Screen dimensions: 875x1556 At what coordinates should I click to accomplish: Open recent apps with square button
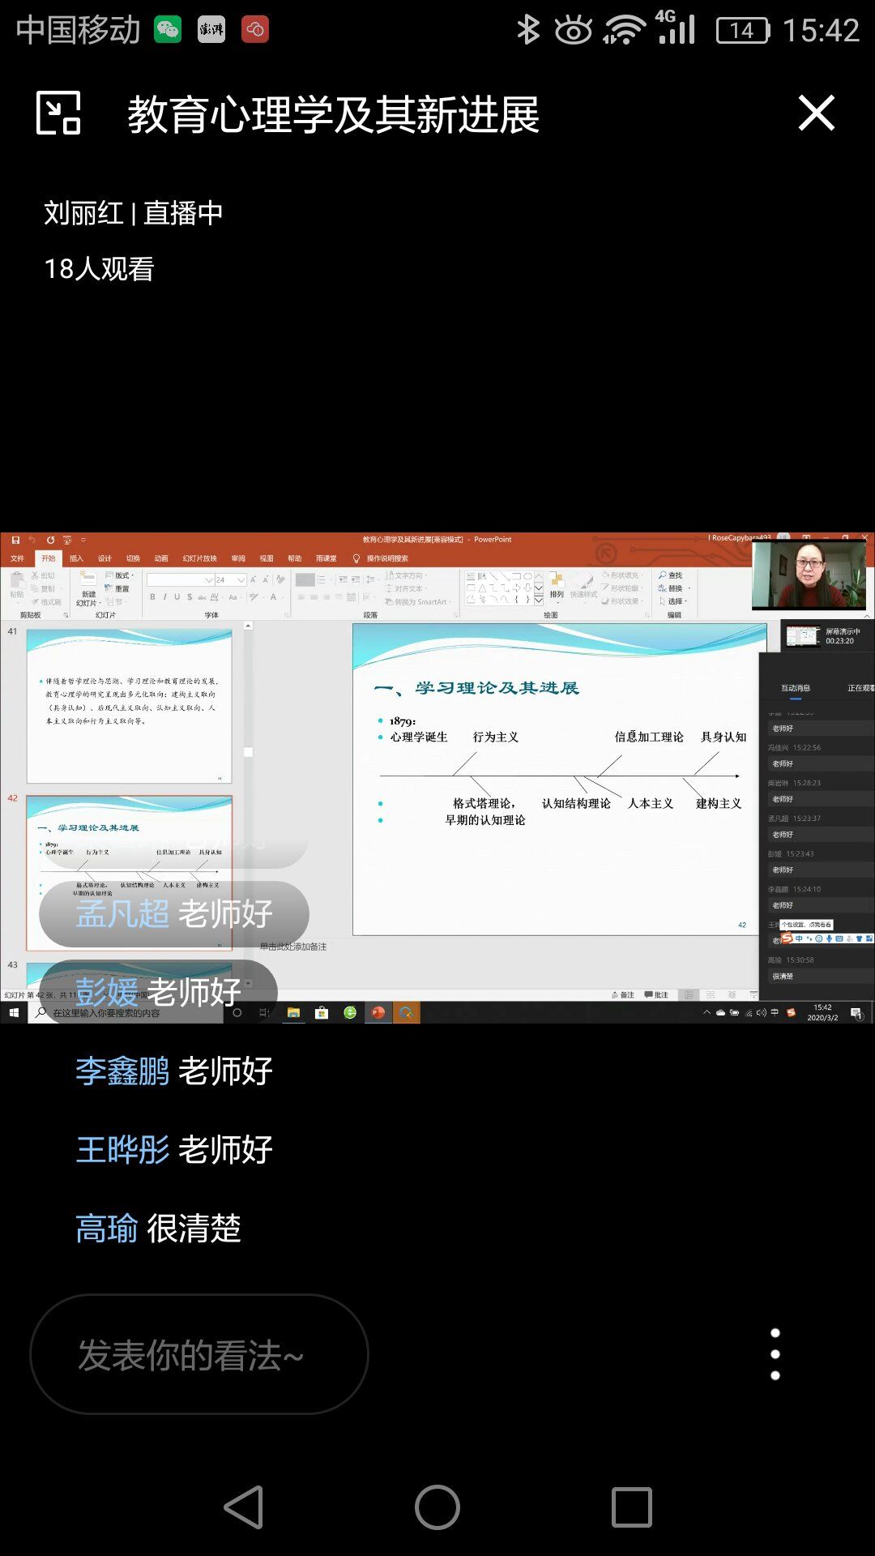point(631,1507)
